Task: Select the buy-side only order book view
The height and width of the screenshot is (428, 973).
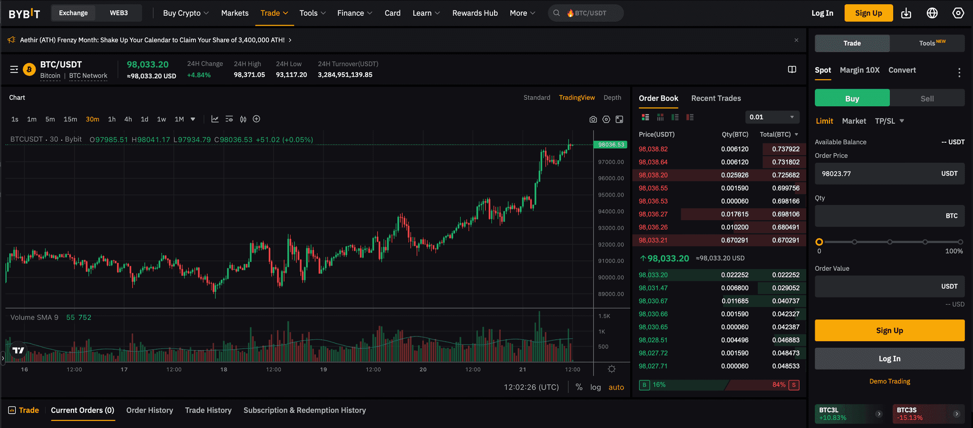Action: coord(675,117)
